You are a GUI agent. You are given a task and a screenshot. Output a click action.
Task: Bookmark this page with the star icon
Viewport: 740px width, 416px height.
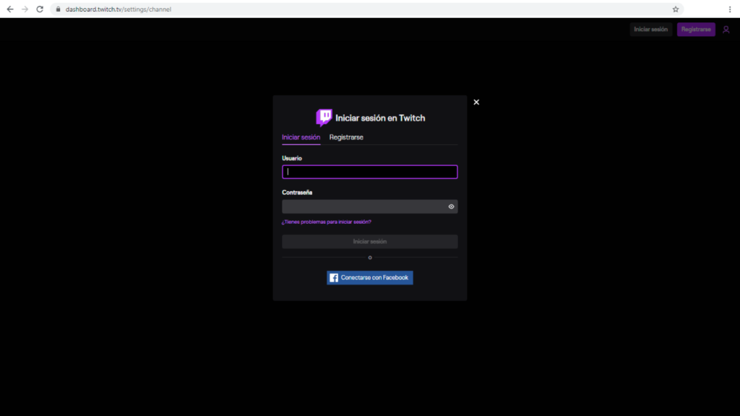coord(676,9)
